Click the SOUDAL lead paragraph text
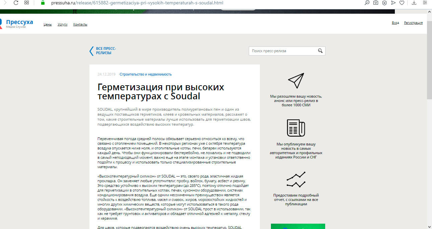 174,117
